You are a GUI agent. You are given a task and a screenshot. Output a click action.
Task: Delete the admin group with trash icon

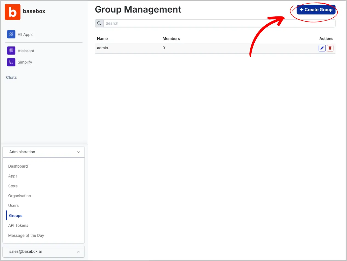pyautogui.click(x=330, y=48)
